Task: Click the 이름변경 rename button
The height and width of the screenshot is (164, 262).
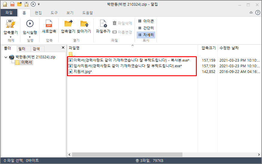Action: click(x=122, y=32)
